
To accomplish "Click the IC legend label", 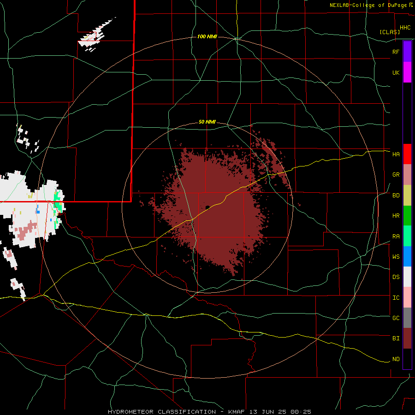I will coord(396,298).
